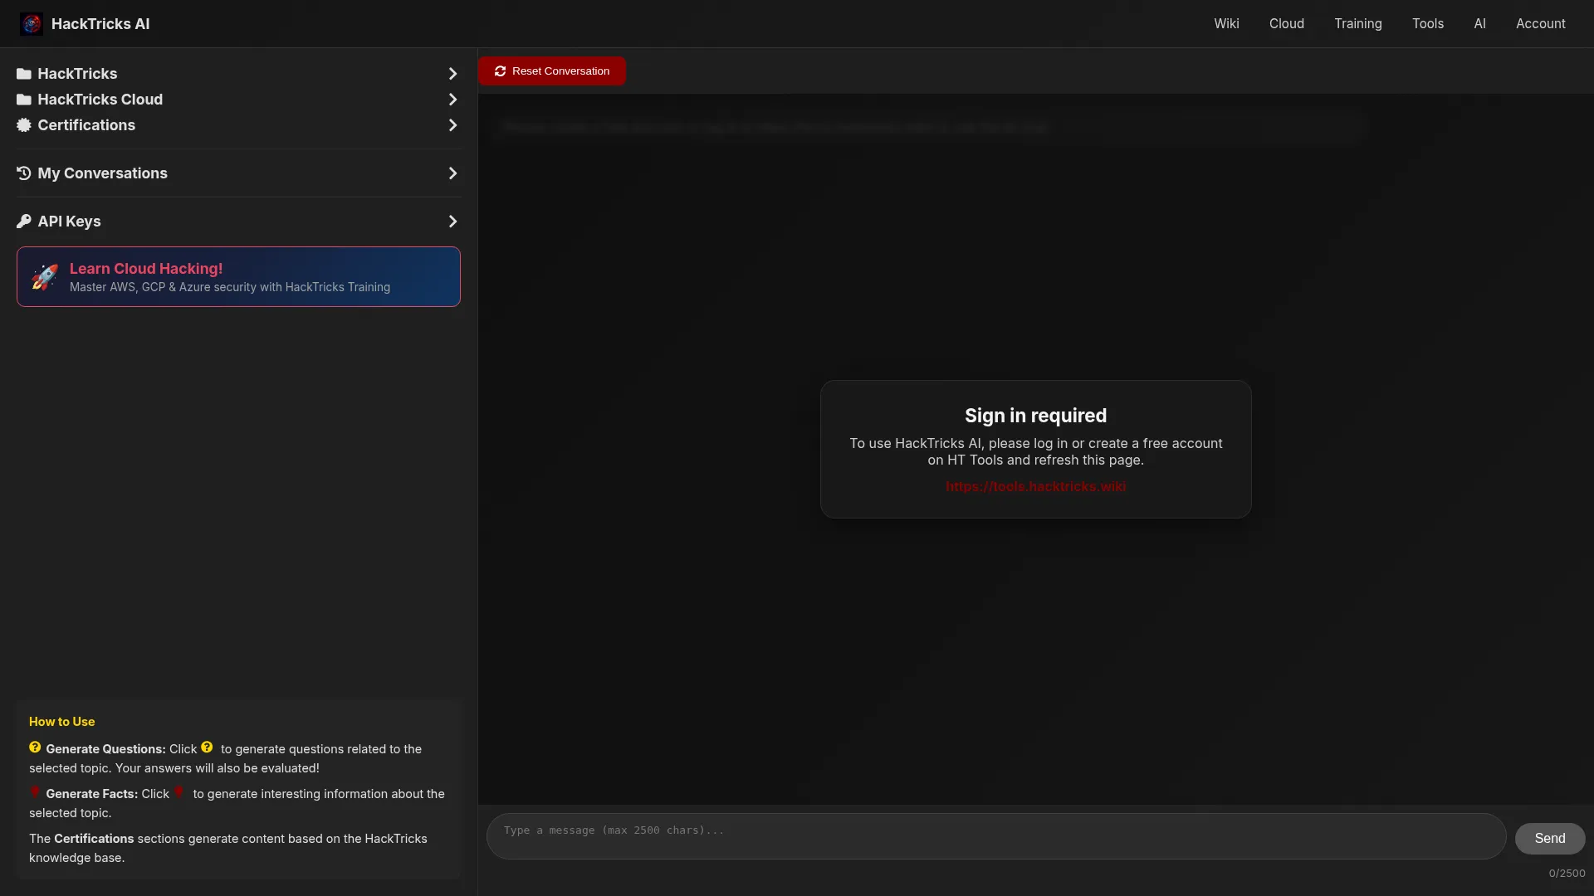Click the refresh icon in Reset Conversation
The height and width of the screenshot is (896, 1594).
[500, 71]
